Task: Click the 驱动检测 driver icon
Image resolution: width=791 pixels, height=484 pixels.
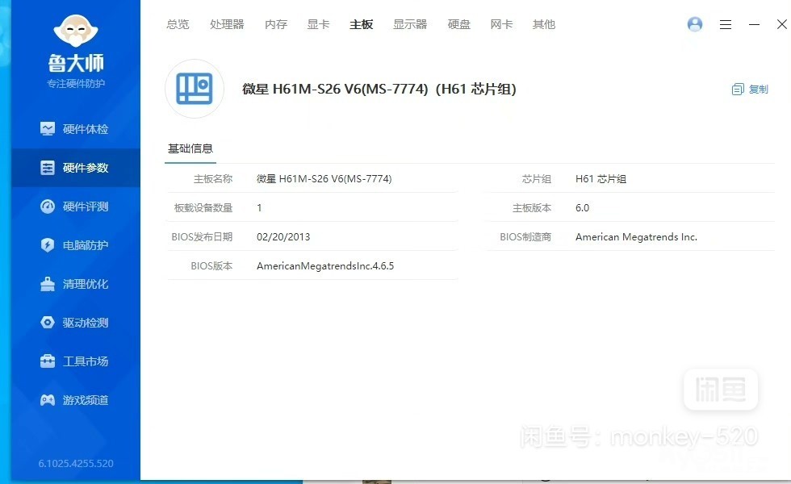Action: [x=48, y=323]
